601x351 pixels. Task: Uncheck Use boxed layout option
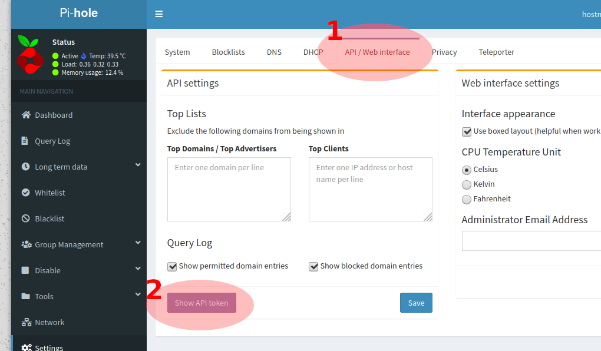(x=467, y=131)
